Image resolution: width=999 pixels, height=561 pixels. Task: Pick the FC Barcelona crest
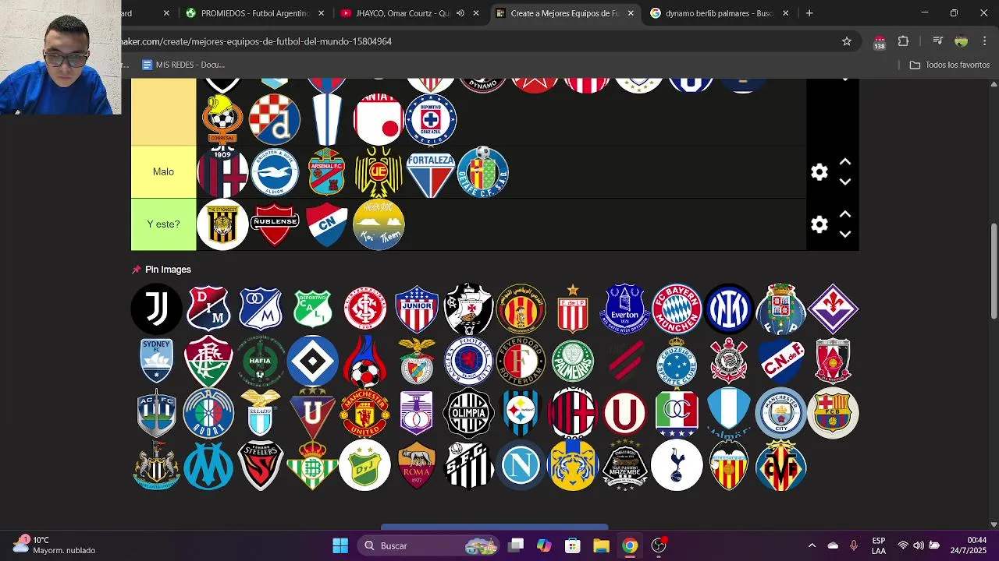(x=833, y=413)
